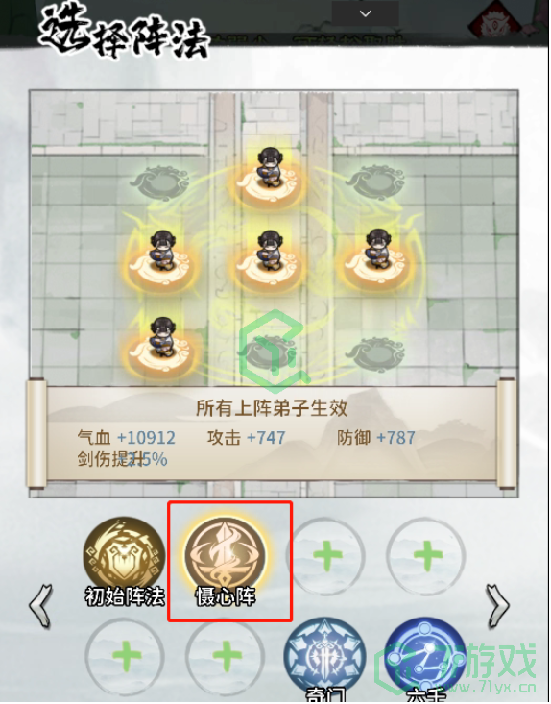Go to previous formations with left arrow
551x704 pixels.
41,606
